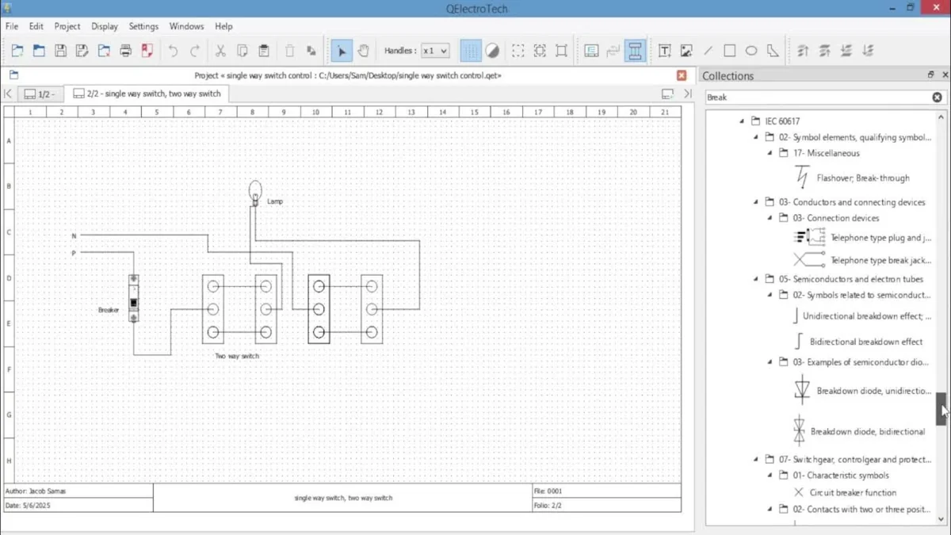The height and width of the screenshot is (535, 951).
Task: Activate the hand pan tool
Action: click(363, 51)
